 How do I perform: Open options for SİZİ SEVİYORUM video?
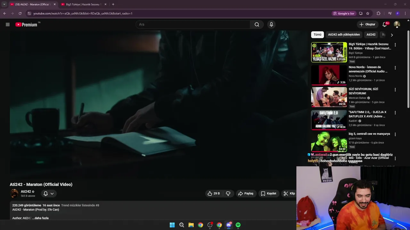click(395, 90)
